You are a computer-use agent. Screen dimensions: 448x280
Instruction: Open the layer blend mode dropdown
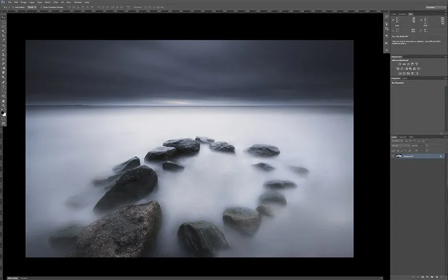tap(401, 145)
